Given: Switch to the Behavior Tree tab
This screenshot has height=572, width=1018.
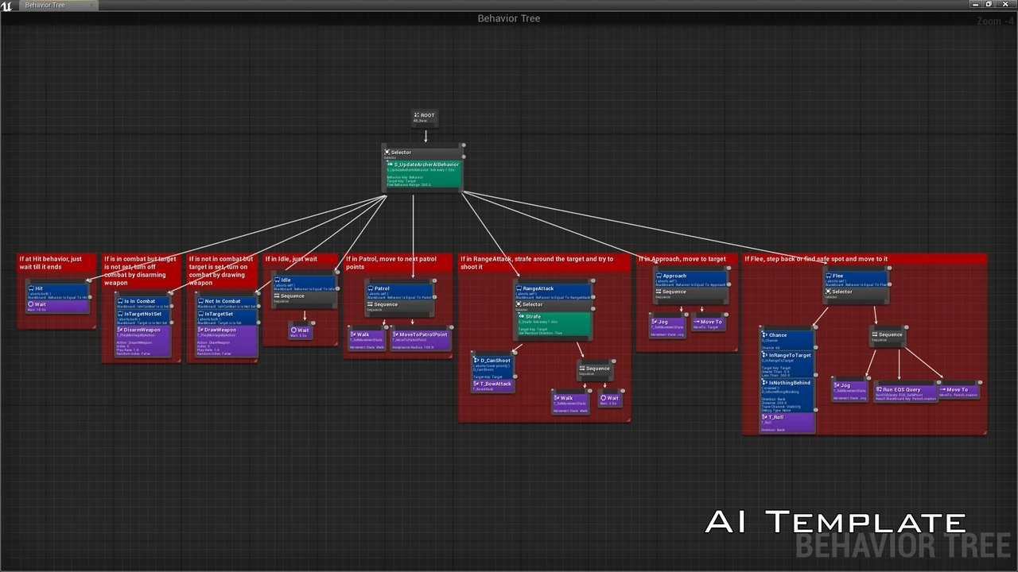Looking at the screenshot, I should coord(45,5).
